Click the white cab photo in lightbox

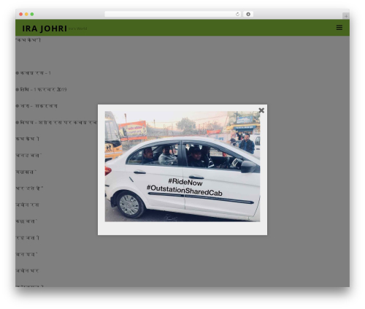click(x=182, y=167)
